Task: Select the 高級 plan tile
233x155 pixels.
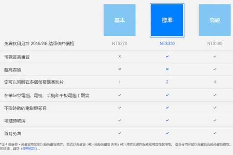Action: (x=215, y=20)
